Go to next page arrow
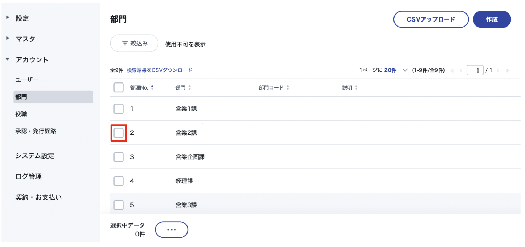The width and height of the screenshot is (525, 247). [x=498, y=70]
